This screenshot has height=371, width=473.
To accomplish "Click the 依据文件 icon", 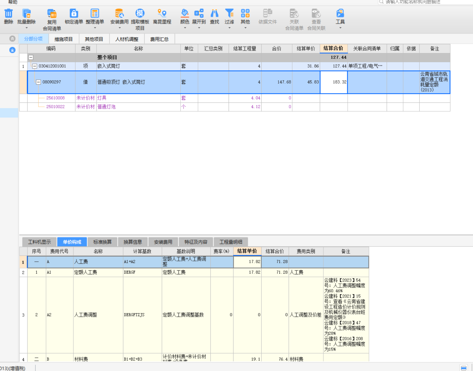I will coord(267,13).
